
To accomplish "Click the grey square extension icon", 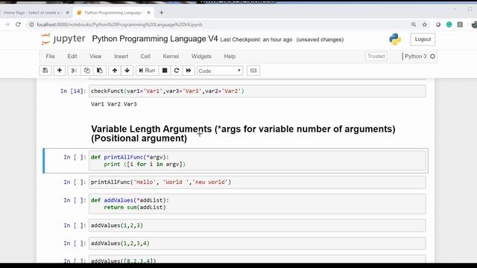I will pos(460,25).
